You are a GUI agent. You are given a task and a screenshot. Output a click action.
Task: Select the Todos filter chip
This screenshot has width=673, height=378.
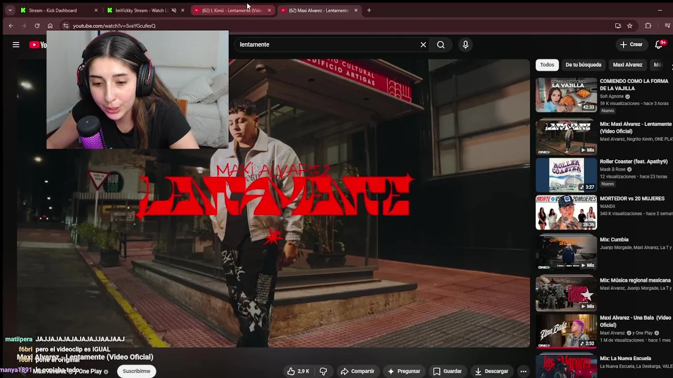pyautogui.click(x=547, y=65)
